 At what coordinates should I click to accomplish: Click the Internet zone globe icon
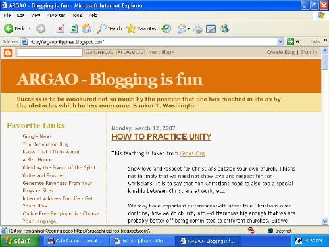tap(270, 231)
